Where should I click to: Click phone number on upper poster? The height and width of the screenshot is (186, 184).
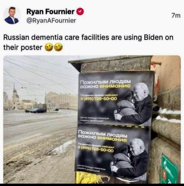[99, 99]
